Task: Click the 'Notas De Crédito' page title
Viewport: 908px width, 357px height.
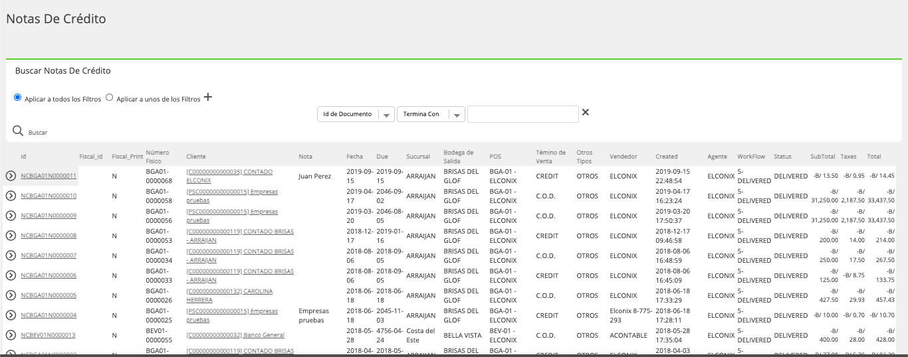Action: [56, 19]
